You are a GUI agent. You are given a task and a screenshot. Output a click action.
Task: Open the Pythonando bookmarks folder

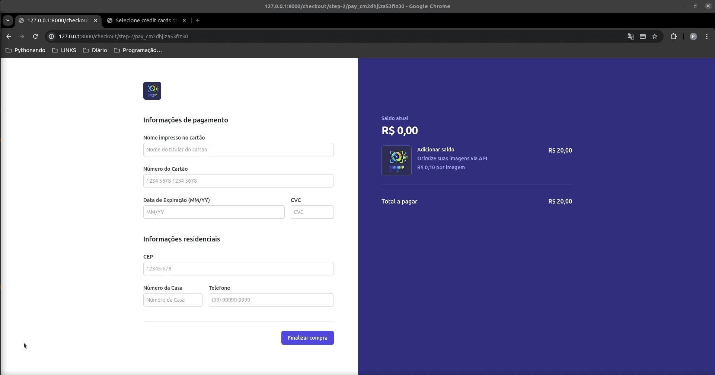25,50
